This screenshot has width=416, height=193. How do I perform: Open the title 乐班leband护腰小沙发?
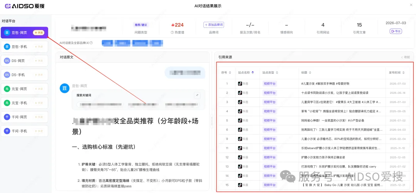(341, 148)
